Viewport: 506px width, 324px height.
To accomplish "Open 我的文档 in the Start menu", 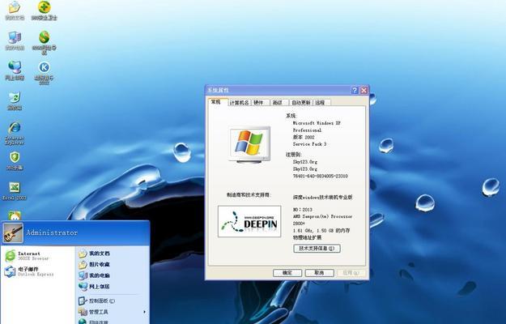I will pos(94,254).
